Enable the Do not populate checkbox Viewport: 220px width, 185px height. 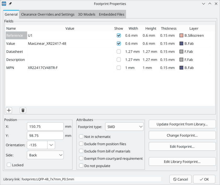[x=81, y=166]
